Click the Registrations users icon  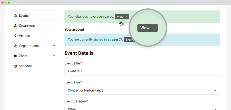15,46
